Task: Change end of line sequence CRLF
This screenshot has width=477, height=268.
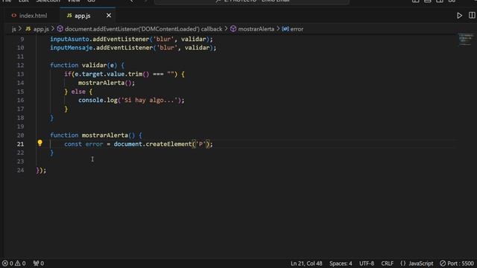Action: click(x=388, y=264)
